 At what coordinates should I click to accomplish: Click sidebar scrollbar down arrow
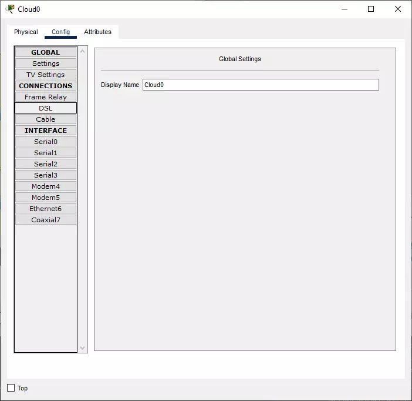83,348
